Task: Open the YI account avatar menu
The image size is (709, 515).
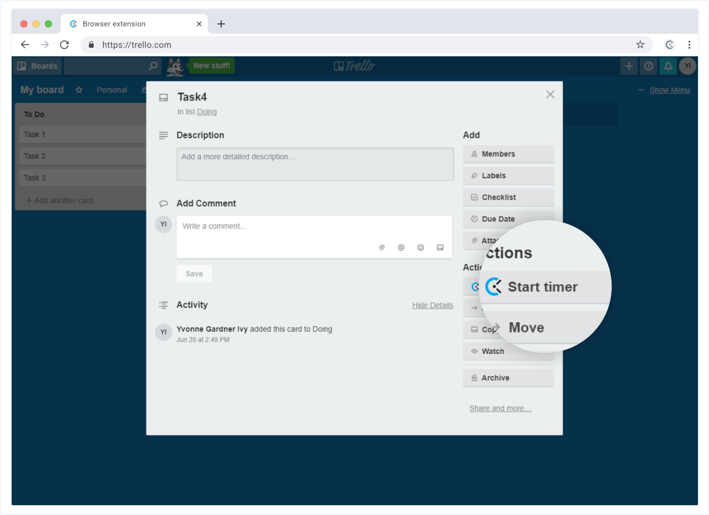Action: pyautogui.click(x=688, y=66)
